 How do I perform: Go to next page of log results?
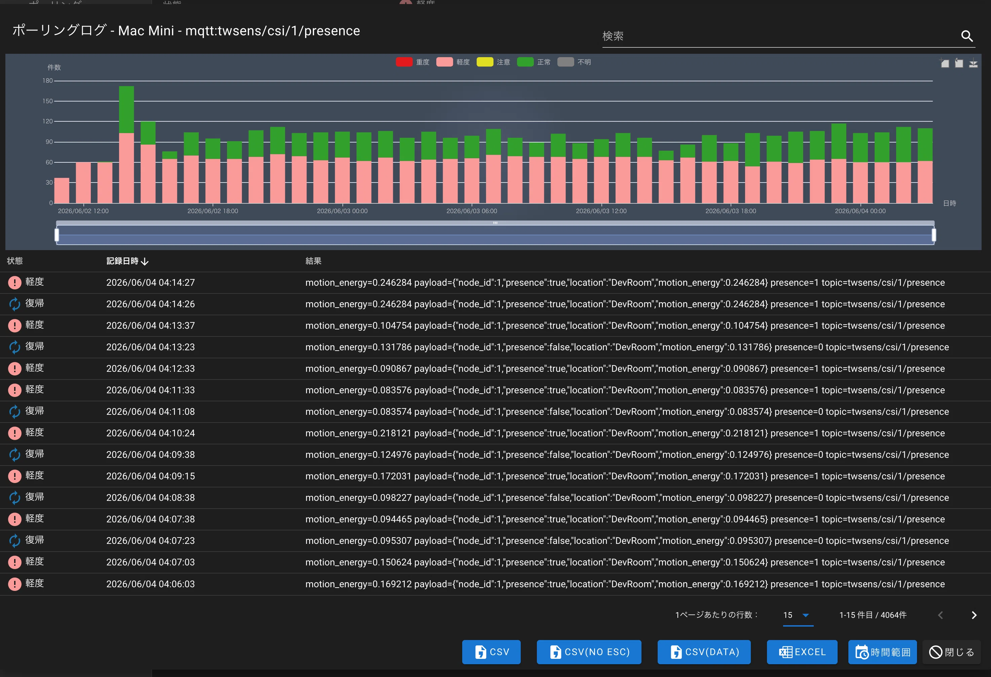point(974,615)
